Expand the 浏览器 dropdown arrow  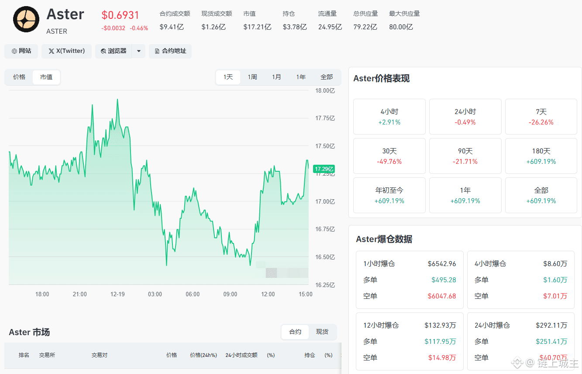(138, 51)
